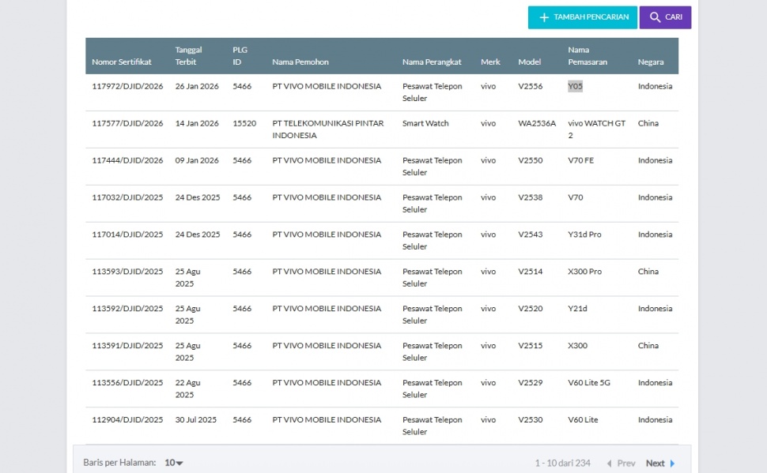The image size is (767, 473).
Task: Click the plus icon in Tambah Pencarian
Action: tap(544, 17)
